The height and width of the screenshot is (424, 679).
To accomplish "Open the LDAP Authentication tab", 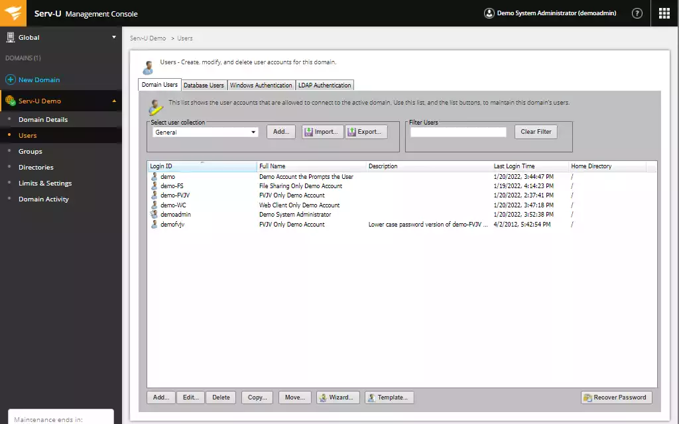I will click(324, 85).
